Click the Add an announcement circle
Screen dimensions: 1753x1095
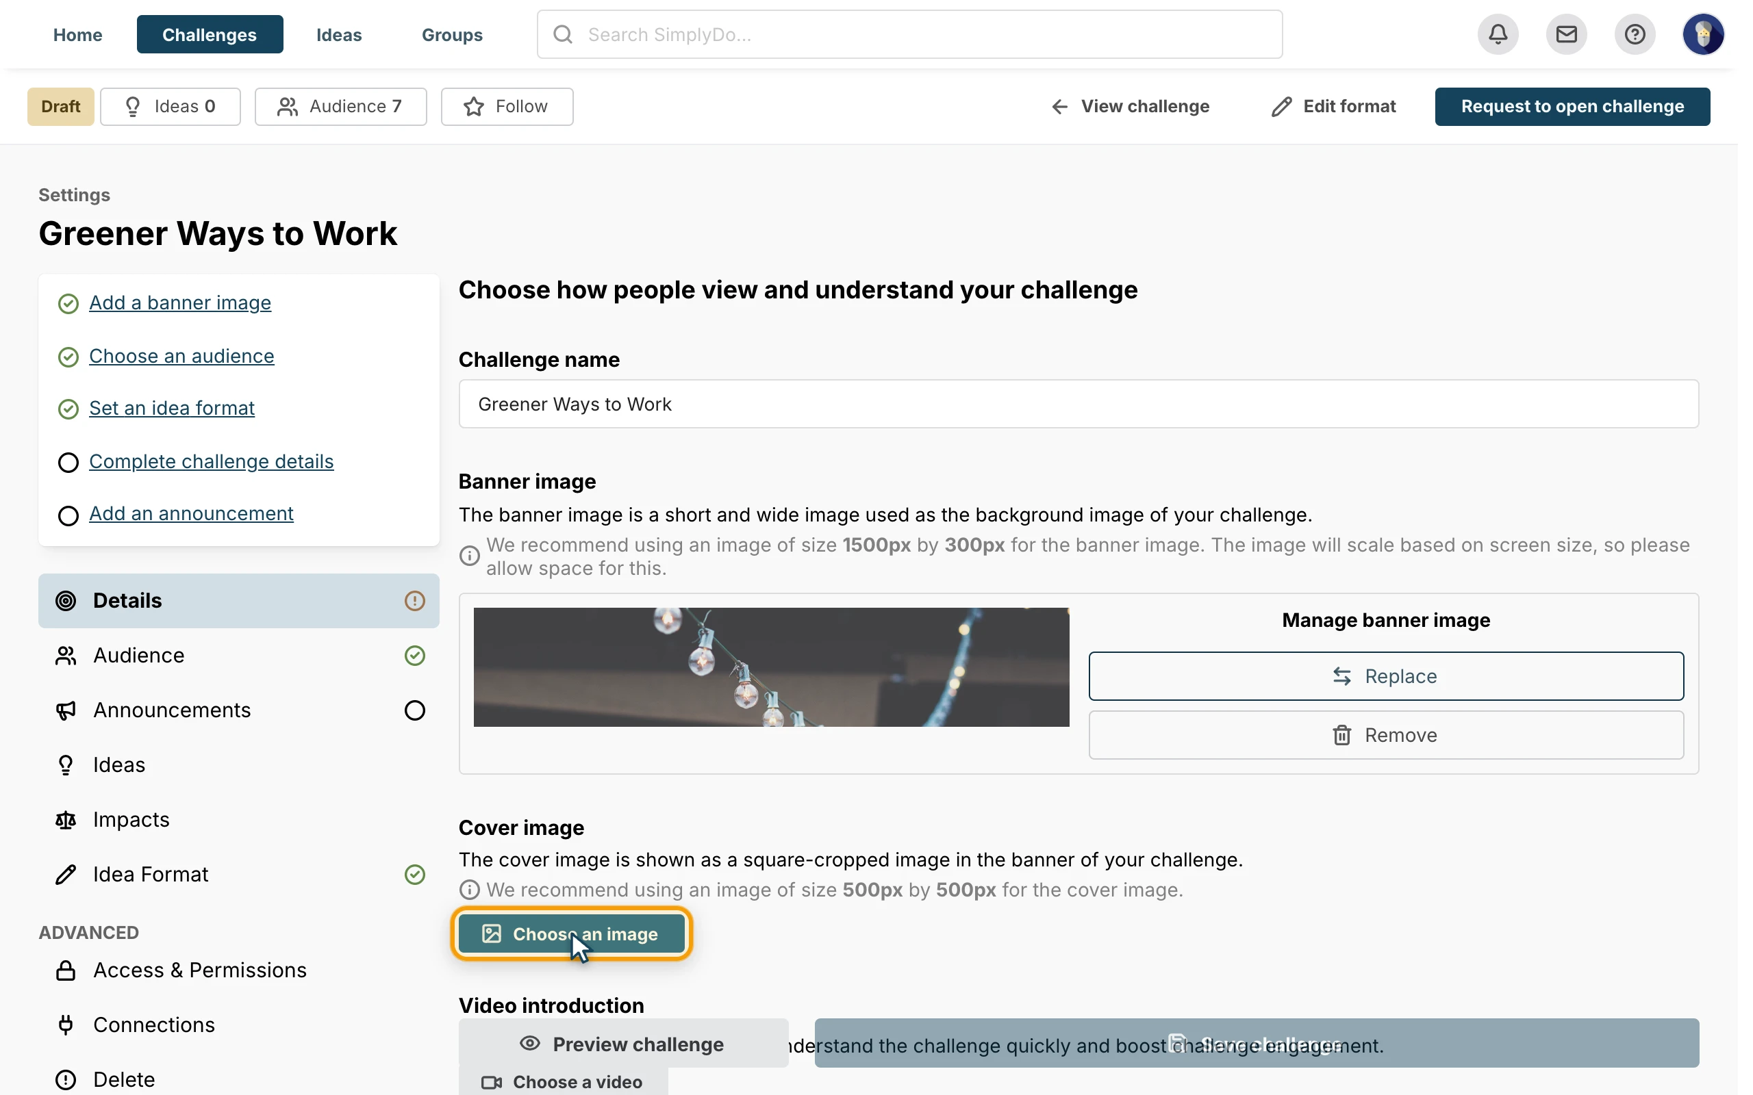[68, 515]
